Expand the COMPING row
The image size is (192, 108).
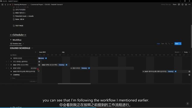(x=11, y=75)
